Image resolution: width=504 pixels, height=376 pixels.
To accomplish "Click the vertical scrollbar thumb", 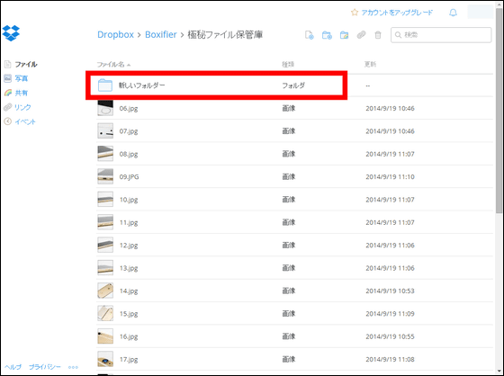I will [x=499, y=111].
